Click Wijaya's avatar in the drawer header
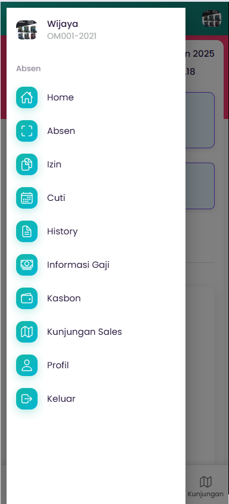The height and width of the screenshot is (504, 229). [27, 30]
